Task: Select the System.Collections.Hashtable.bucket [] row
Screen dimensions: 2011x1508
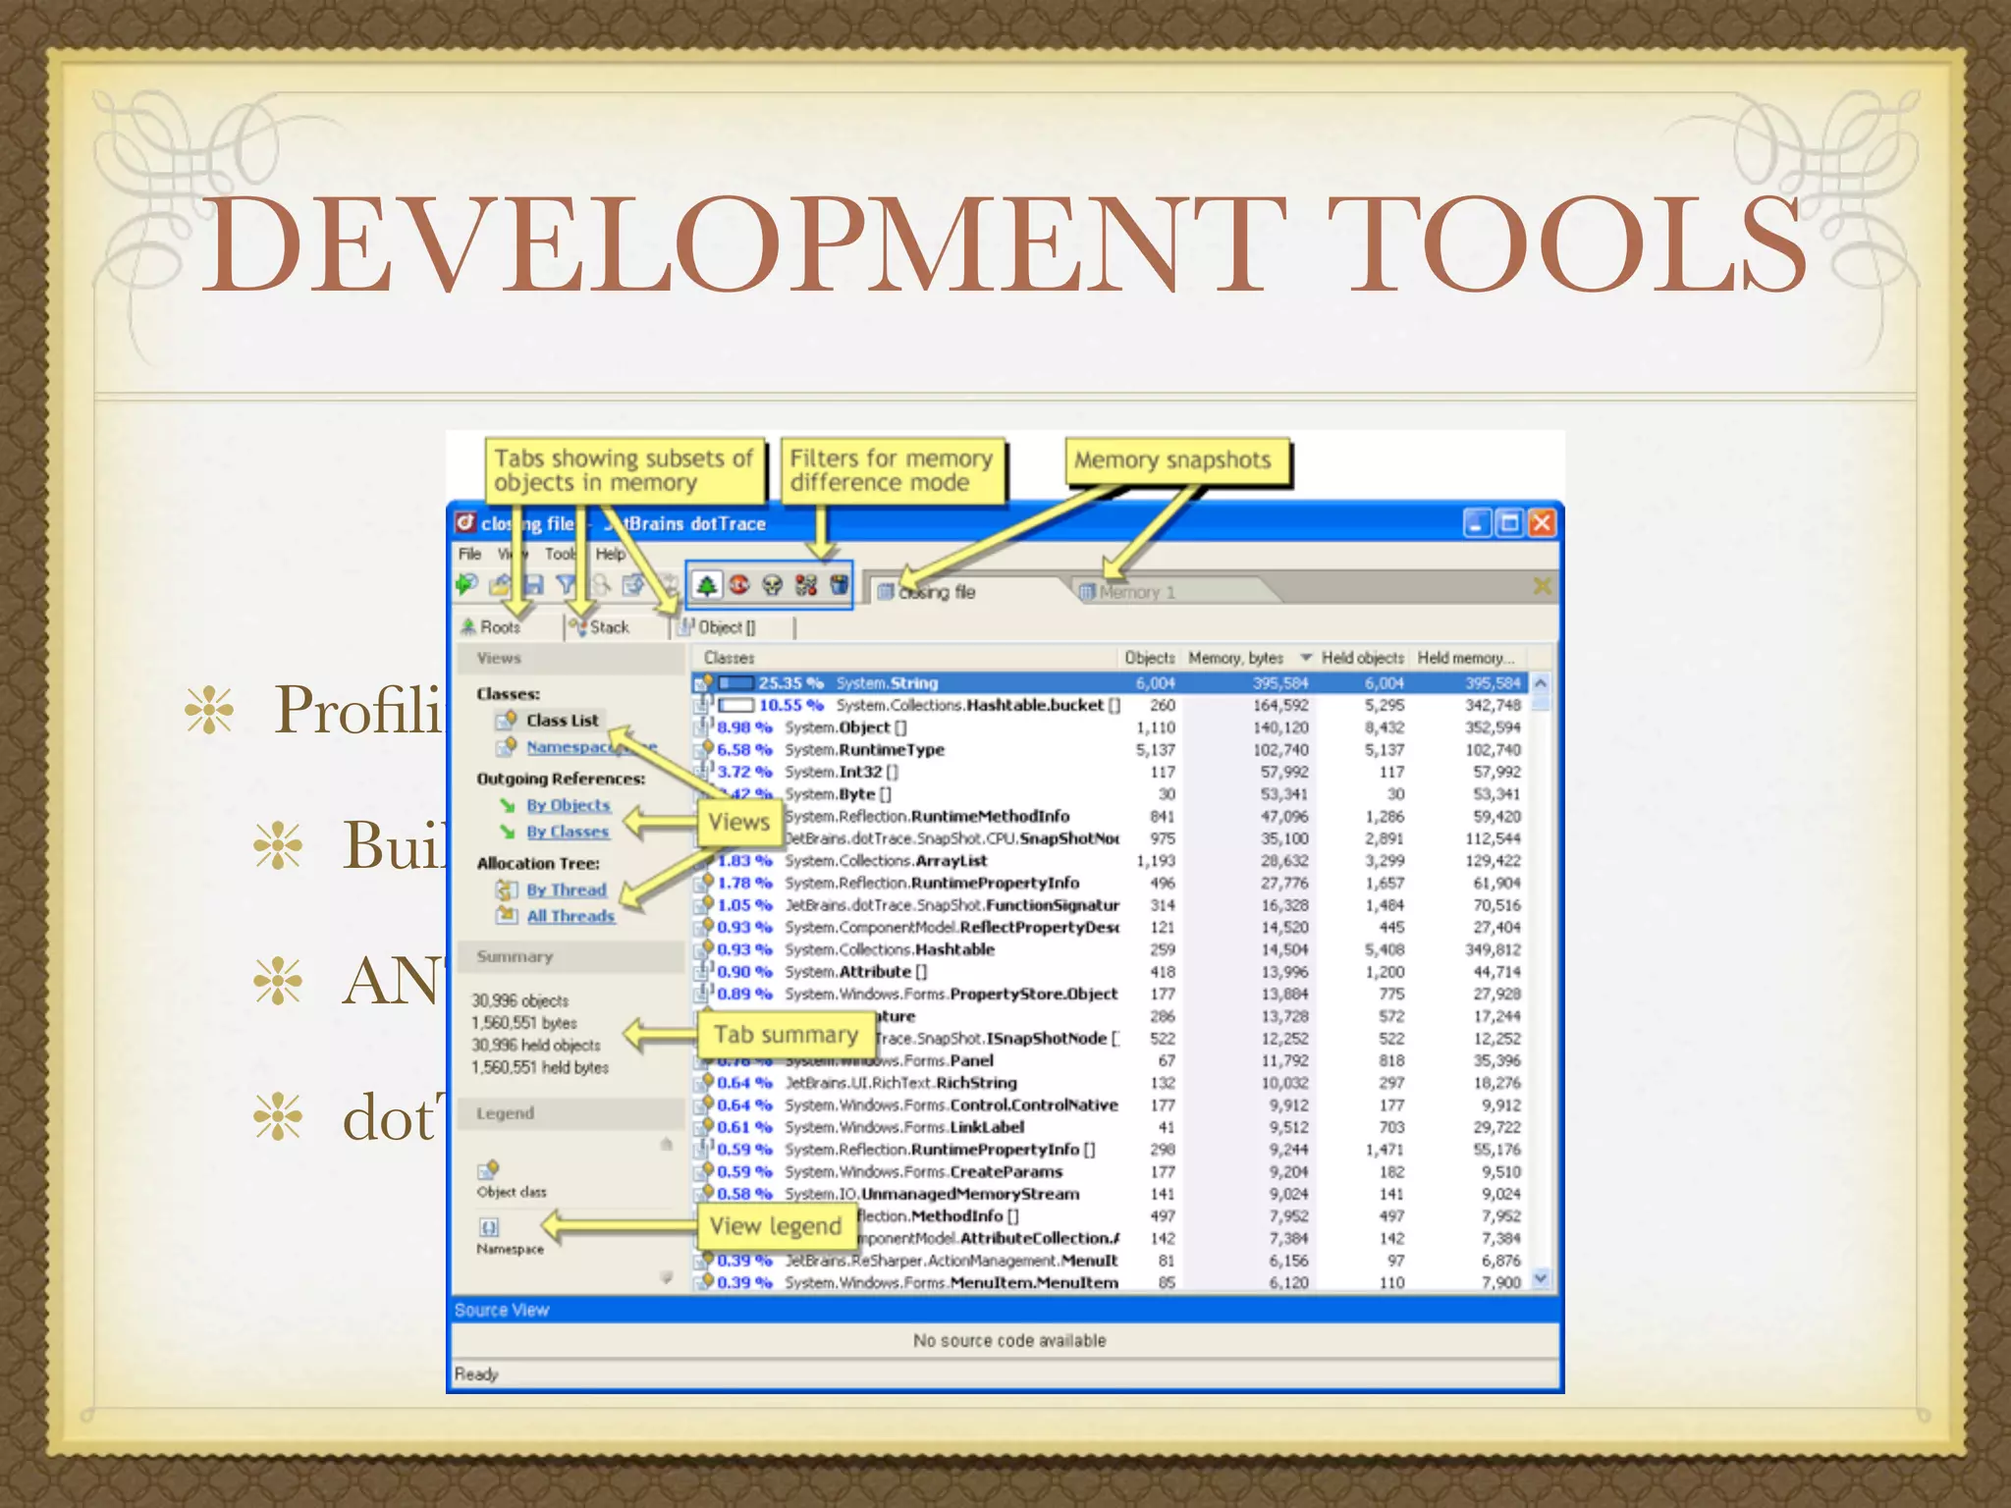Action: pyautogui.click(x=1110, y=705)
